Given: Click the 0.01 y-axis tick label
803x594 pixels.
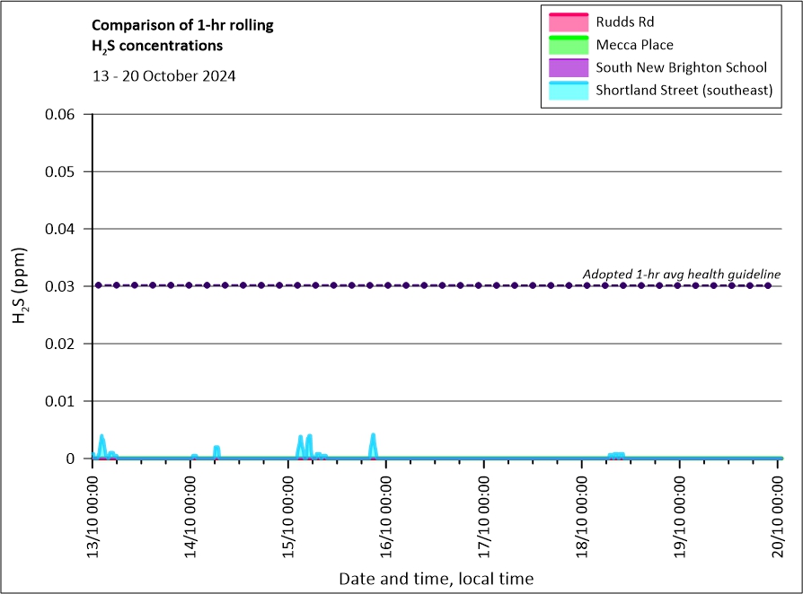Looking at the screenshot, I should click(x=64, y=401).
